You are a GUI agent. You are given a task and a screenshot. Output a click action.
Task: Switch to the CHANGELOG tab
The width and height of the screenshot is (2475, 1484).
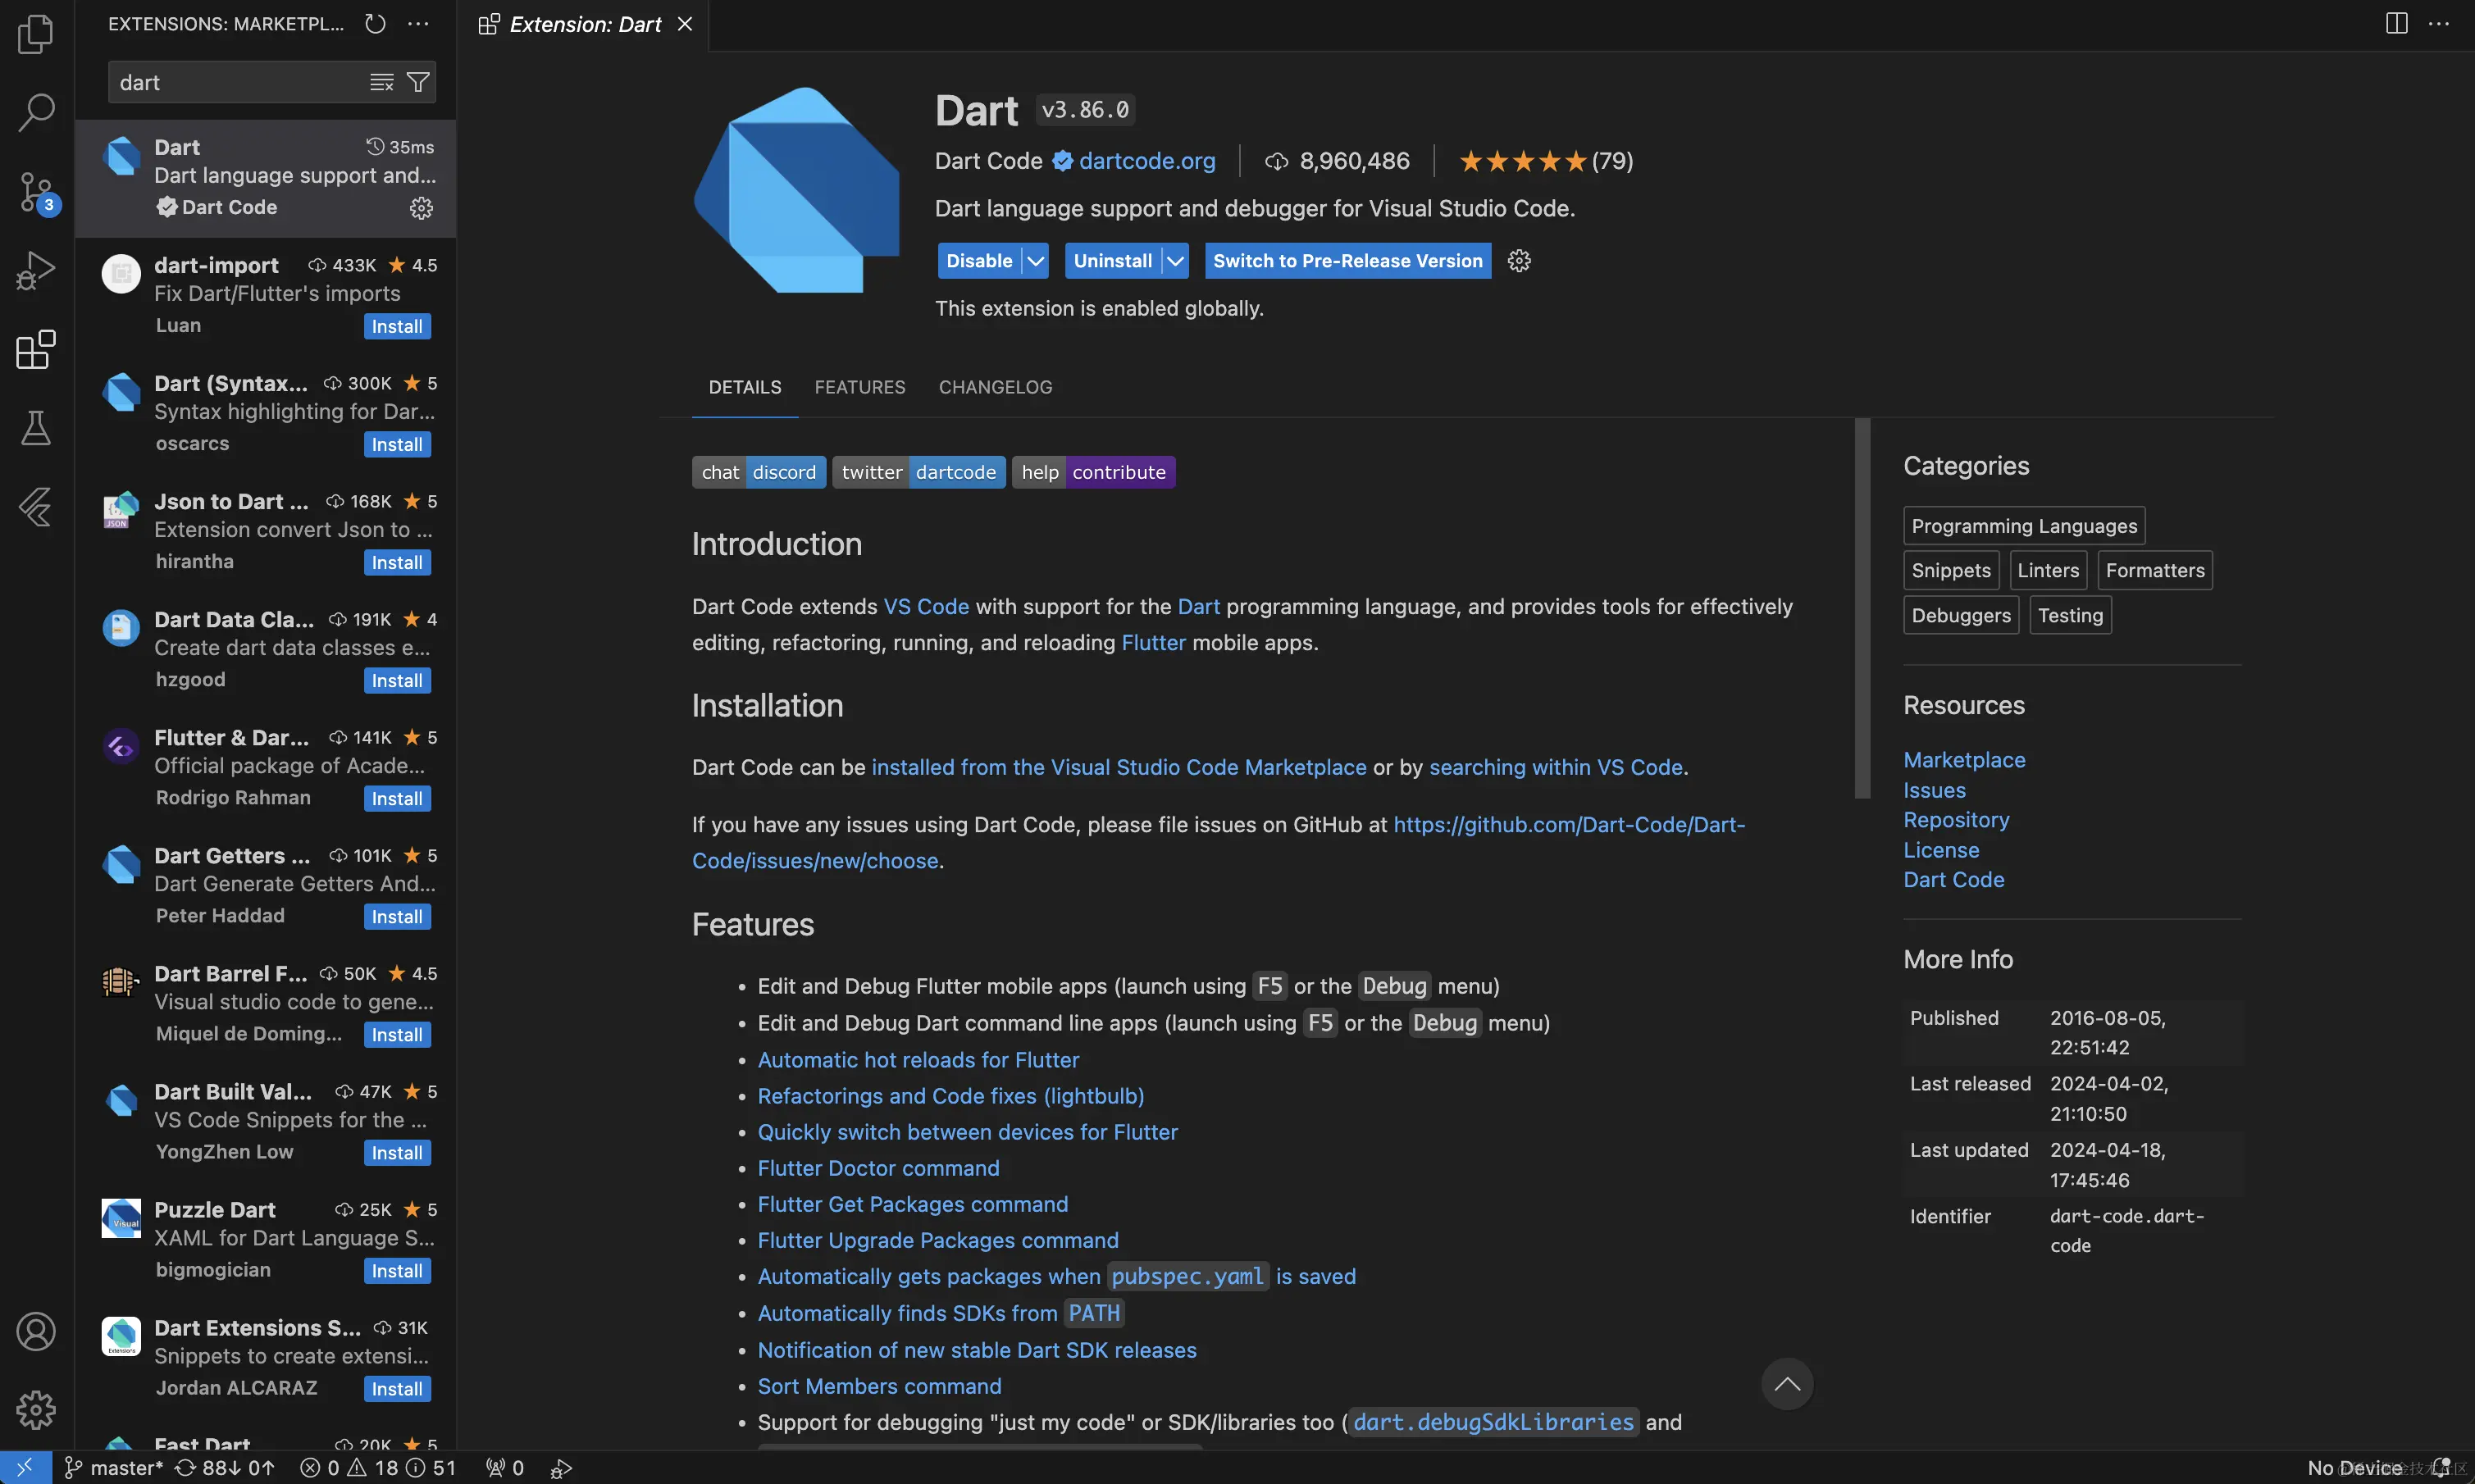point(995,387)
